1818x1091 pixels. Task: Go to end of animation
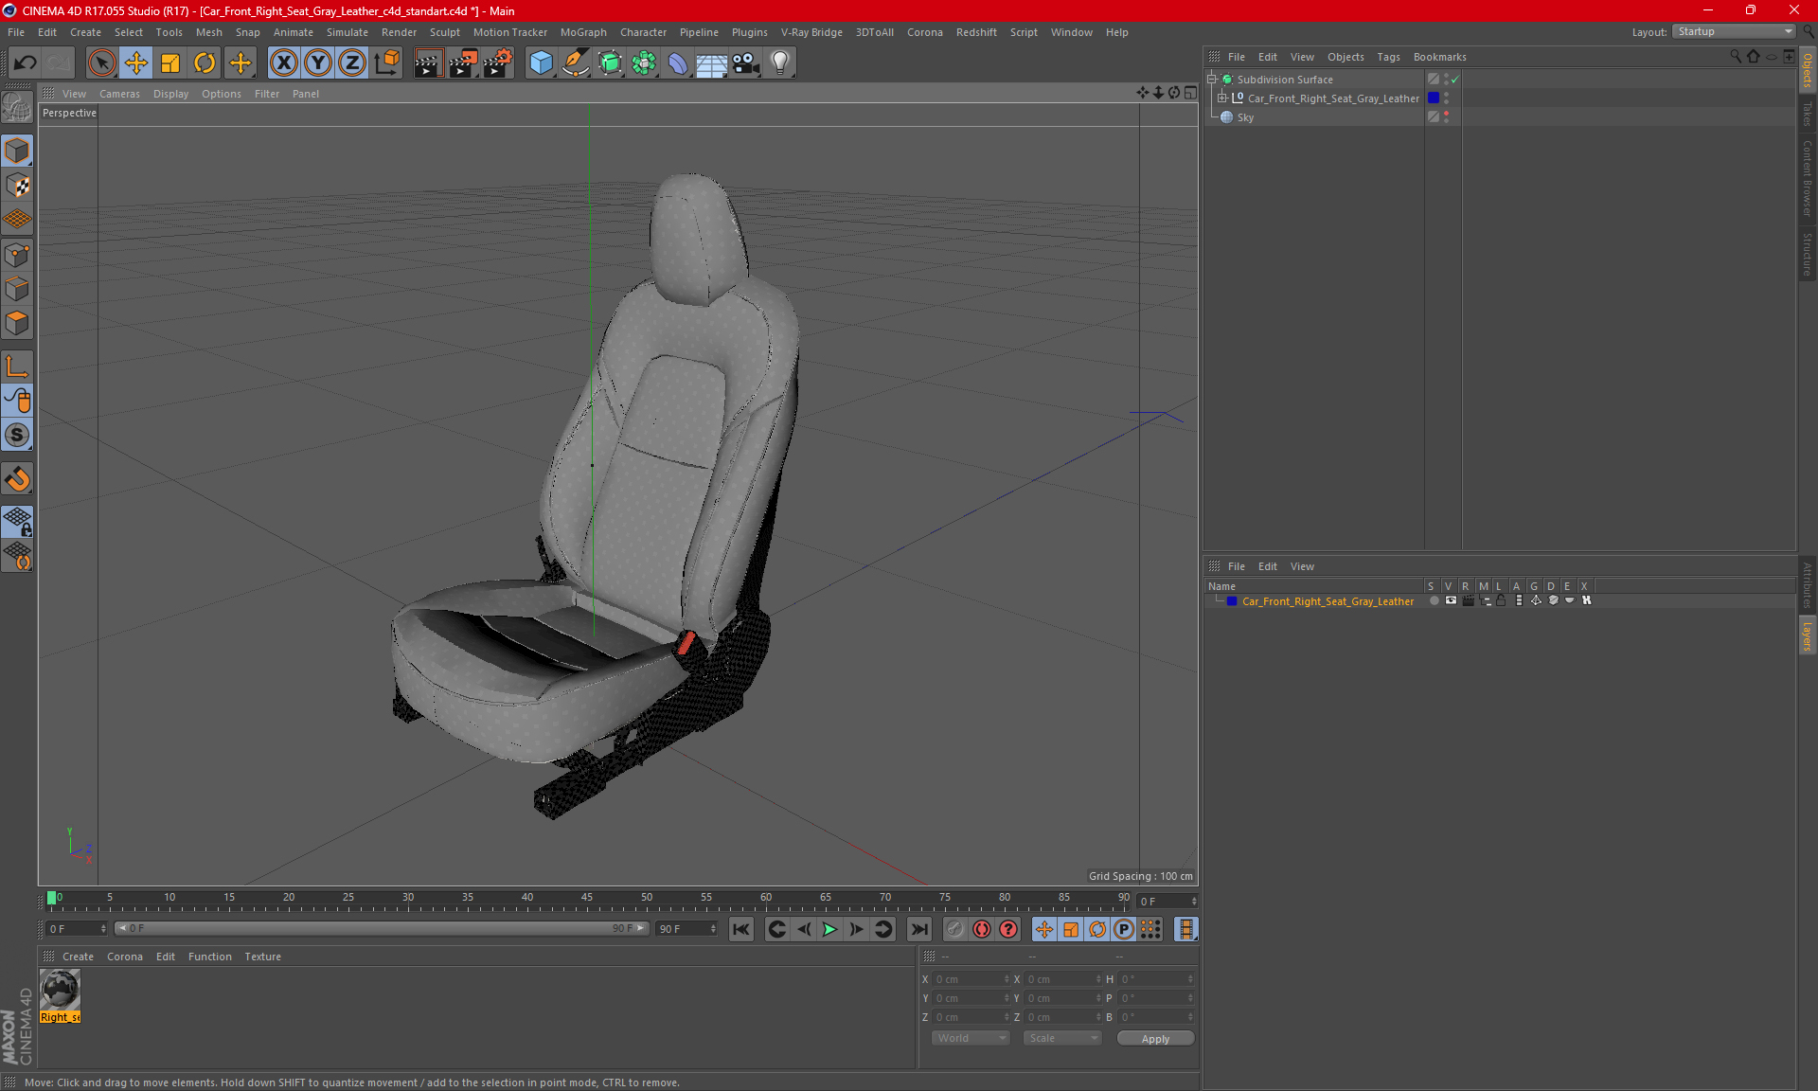click(x=918, y=929)
